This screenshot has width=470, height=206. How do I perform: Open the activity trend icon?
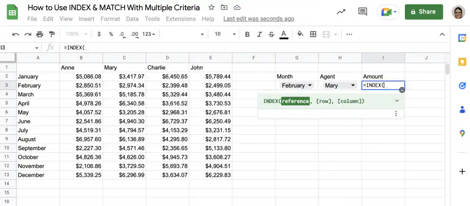click(341, 12)
